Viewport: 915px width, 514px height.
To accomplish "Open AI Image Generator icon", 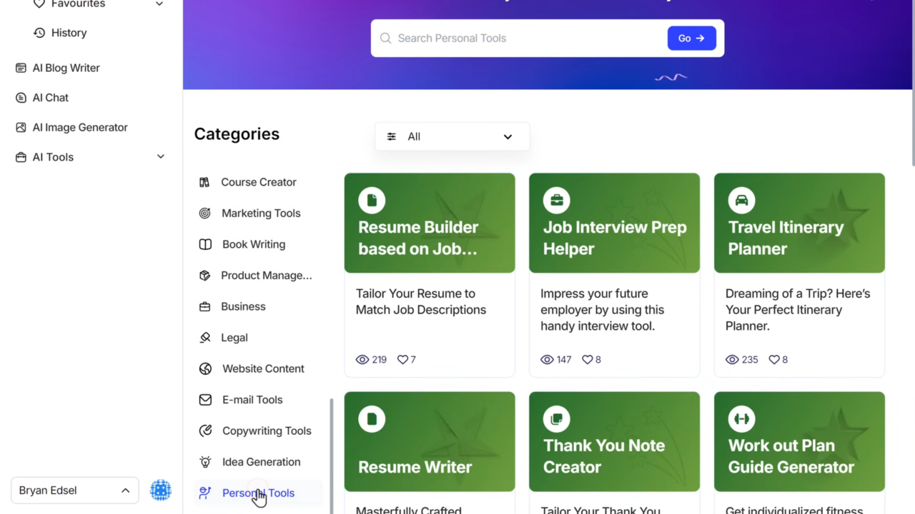I will [21, 128].
